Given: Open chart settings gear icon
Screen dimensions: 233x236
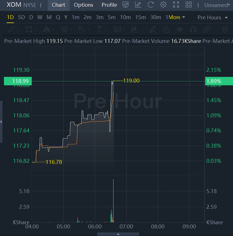Looking at the screenshot, I should [163, 5].
